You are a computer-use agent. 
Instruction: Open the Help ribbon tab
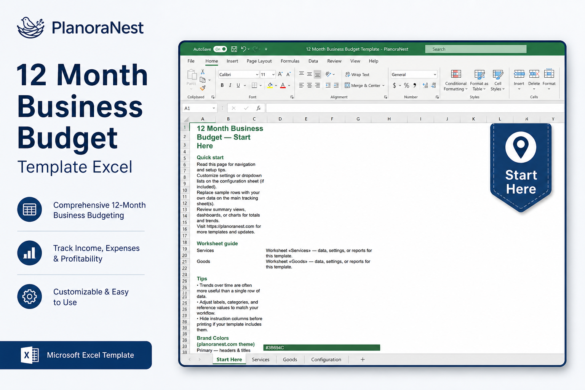click(374, 61)
